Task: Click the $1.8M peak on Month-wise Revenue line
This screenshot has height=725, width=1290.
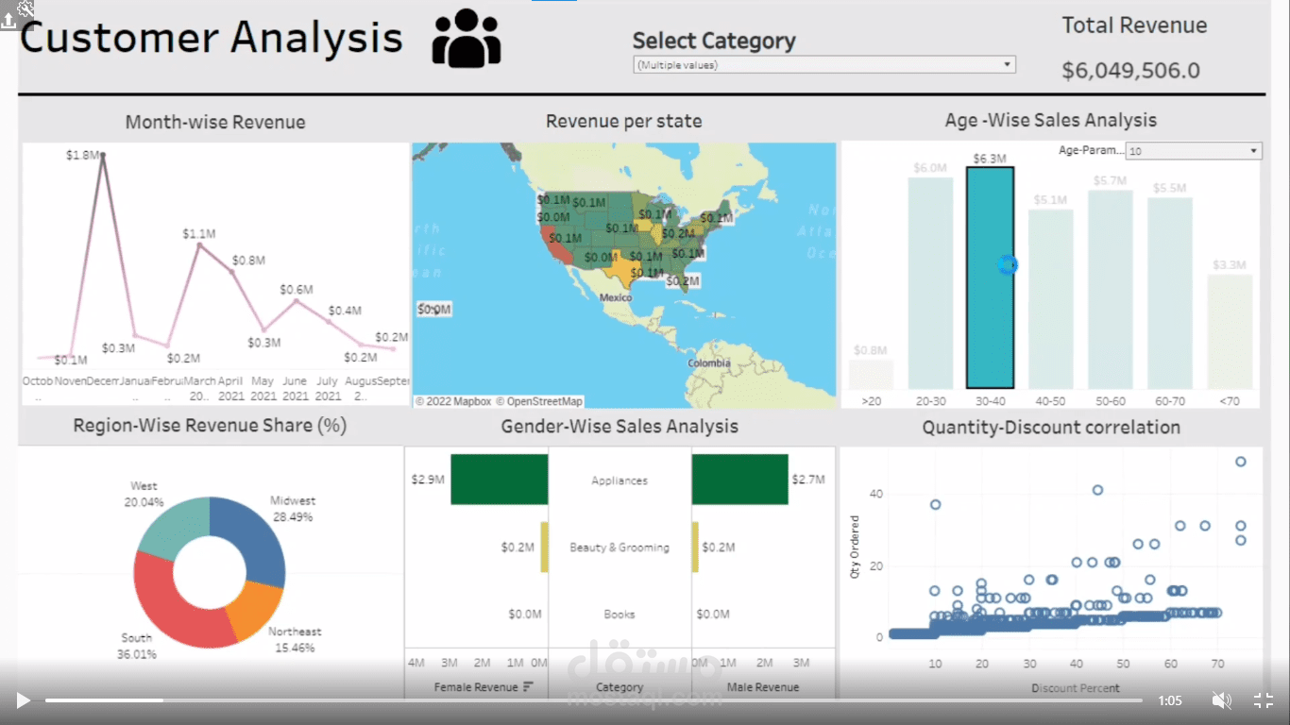Action: (102, 156)
